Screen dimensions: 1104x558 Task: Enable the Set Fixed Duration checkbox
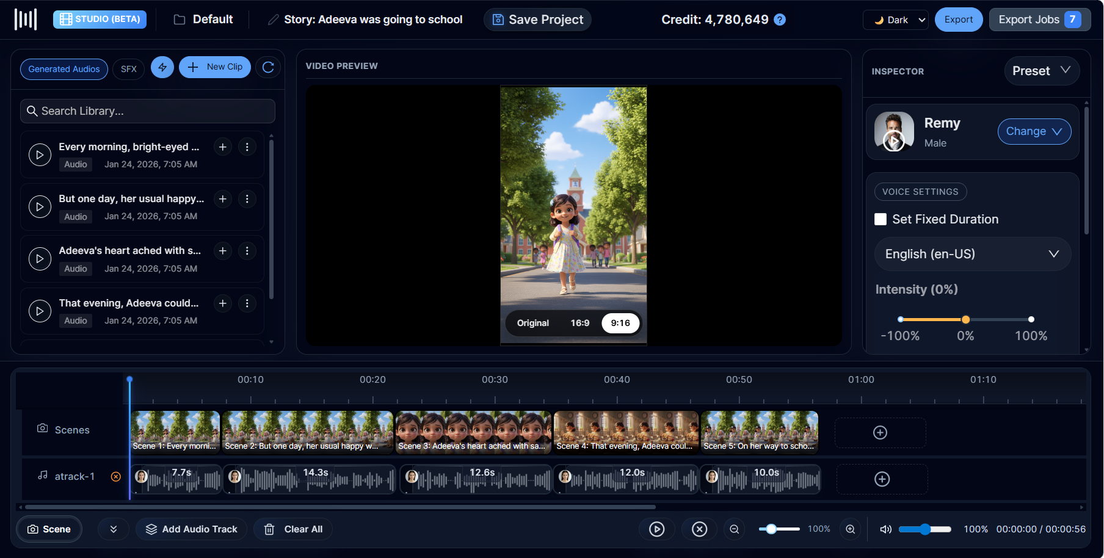[x=881, y=219]
